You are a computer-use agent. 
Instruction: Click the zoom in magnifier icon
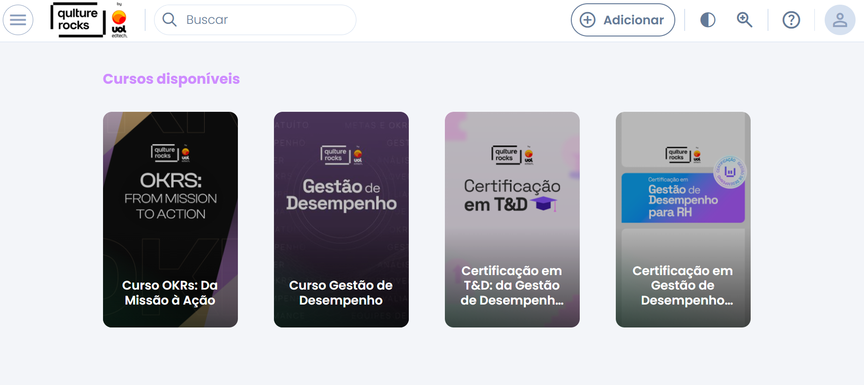point(744,20)
